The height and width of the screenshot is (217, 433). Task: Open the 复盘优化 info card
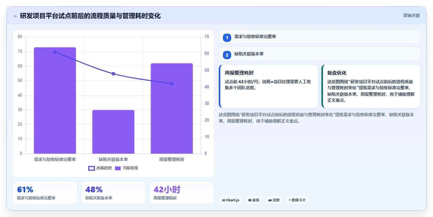point(371,86)
